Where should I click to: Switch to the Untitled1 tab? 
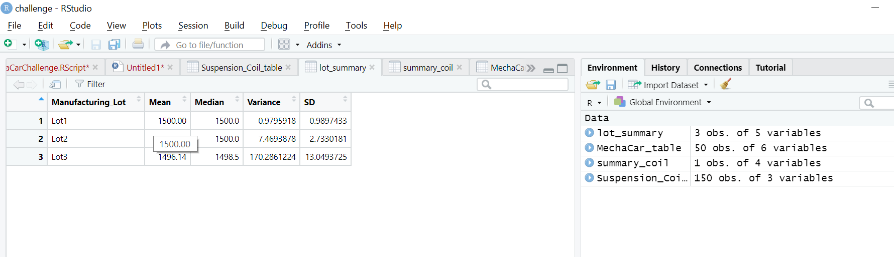[143, 68]
